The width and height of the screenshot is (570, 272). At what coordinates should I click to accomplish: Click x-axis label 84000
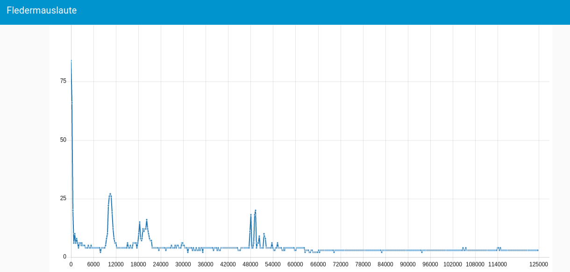coord(385,265)
